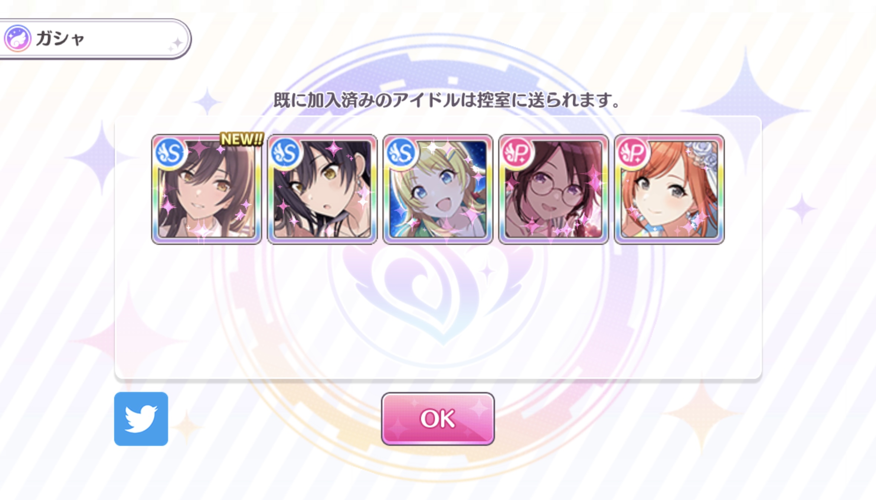
Task: Tap the sparkle decoration on the ガシャ header
Action: click(176, 45)
